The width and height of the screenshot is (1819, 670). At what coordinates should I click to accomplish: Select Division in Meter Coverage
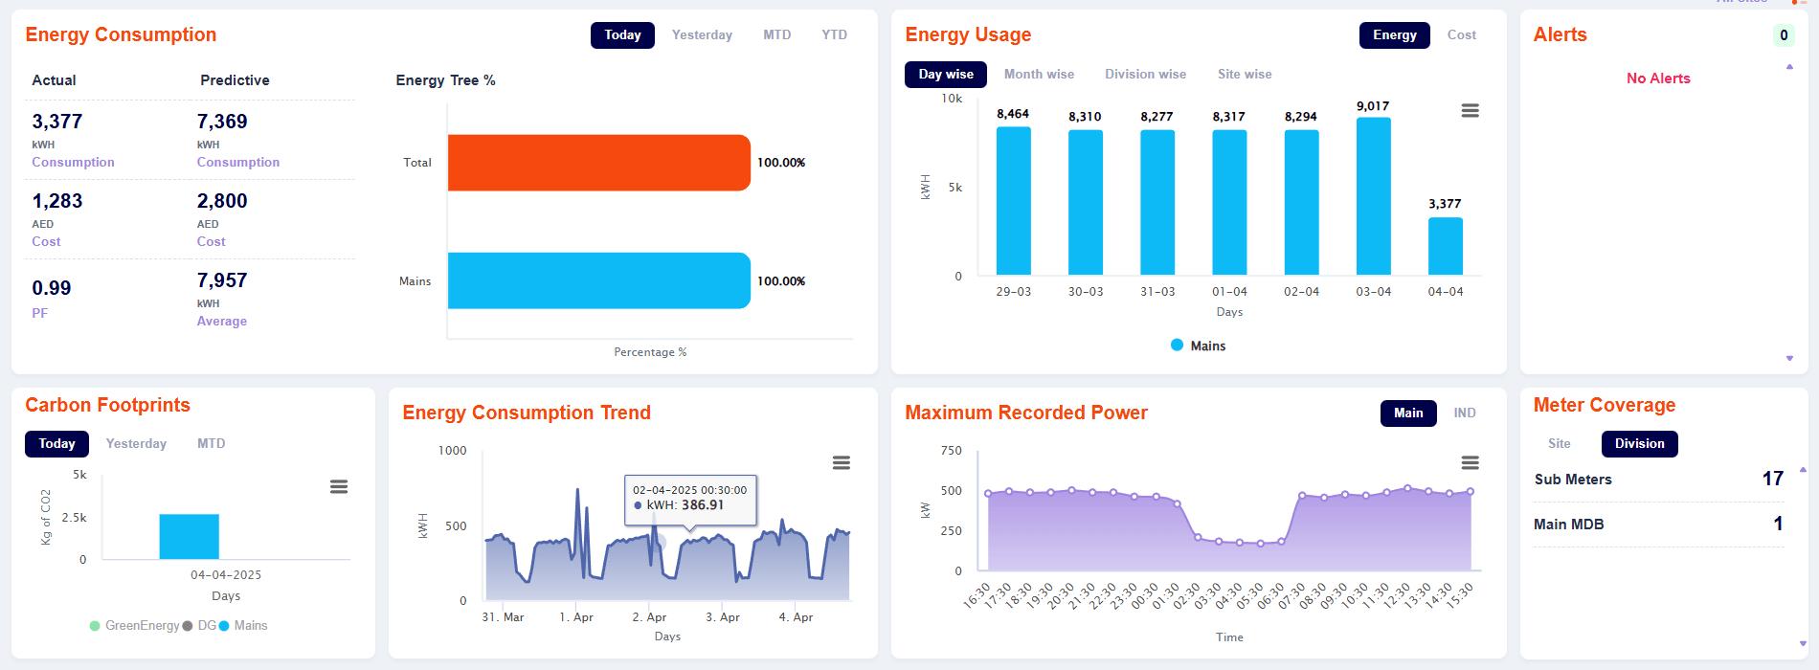tap(1640, 444)
